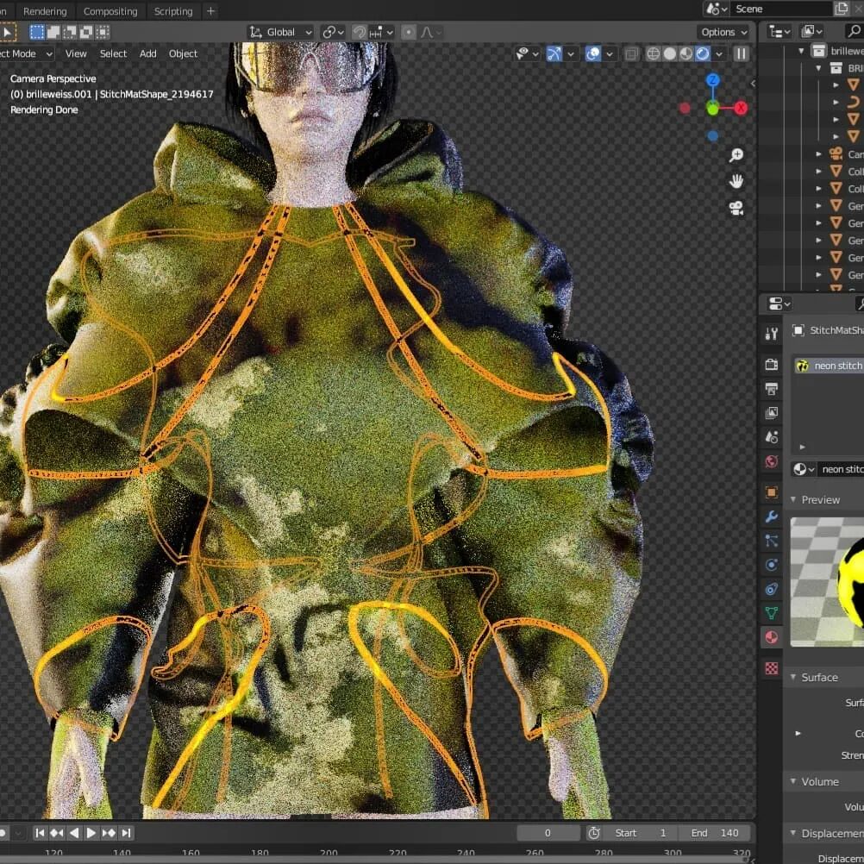Open the Select menu
Image resolution: width=864 pixels, height=864 pixels.
(113, 53)
